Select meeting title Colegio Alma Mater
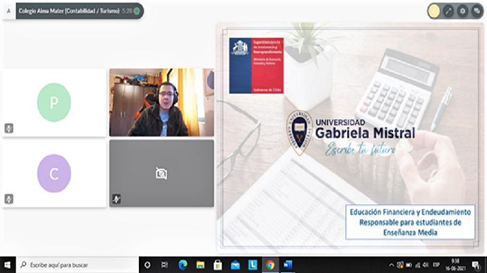The width and height of the screenshot is (487, 273). [x=69, y=11]
